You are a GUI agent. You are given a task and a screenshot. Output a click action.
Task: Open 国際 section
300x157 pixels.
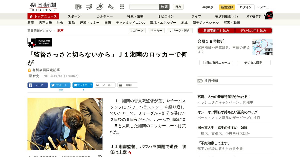(x=108, y=22)
